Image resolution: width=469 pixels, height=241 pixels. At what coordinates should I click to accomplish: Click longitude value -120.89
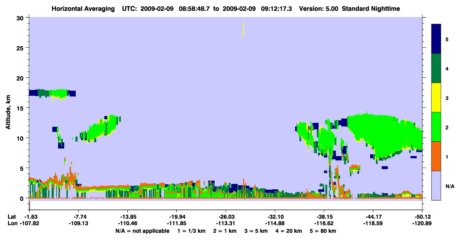click(422, 223)
